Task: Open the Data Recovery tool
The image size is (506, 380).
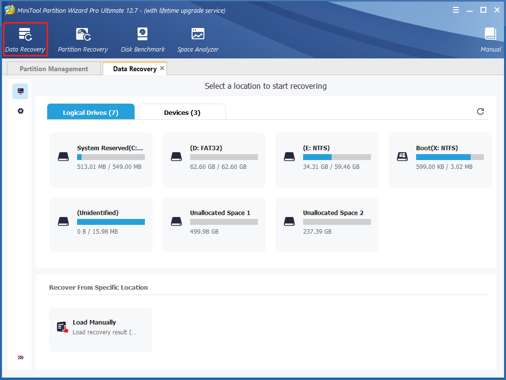Action: 25,40
